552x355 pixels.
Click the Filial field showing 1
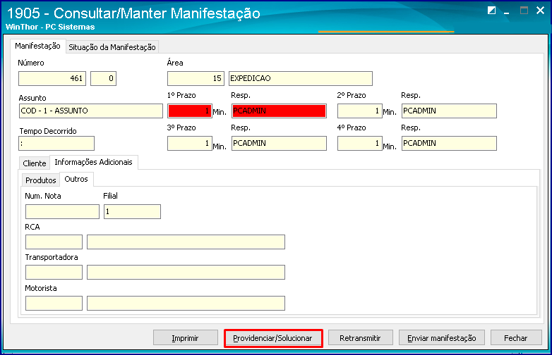132,212
